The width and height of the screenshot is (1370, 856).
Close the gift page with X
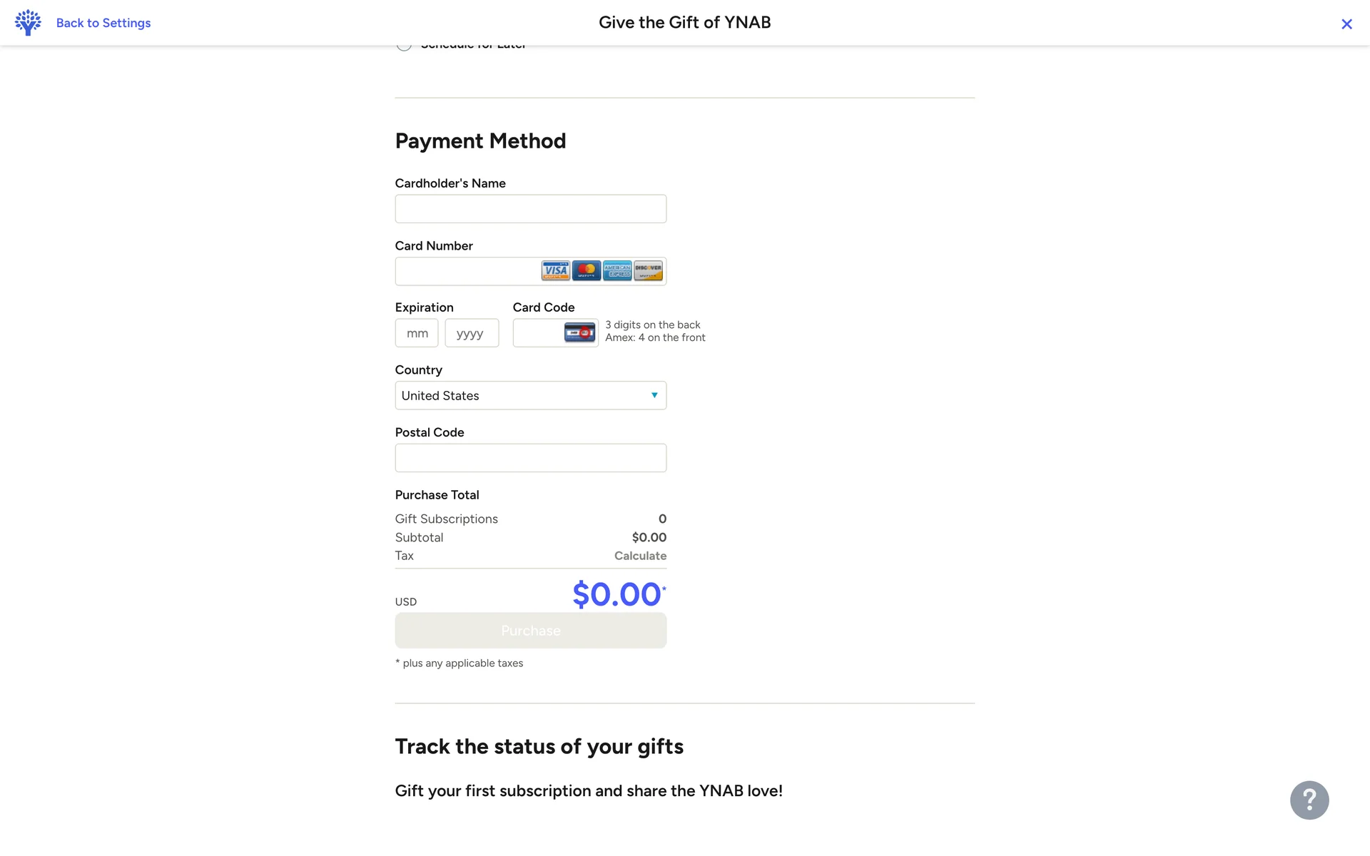pyautogui.click(x=1346, y=24)
